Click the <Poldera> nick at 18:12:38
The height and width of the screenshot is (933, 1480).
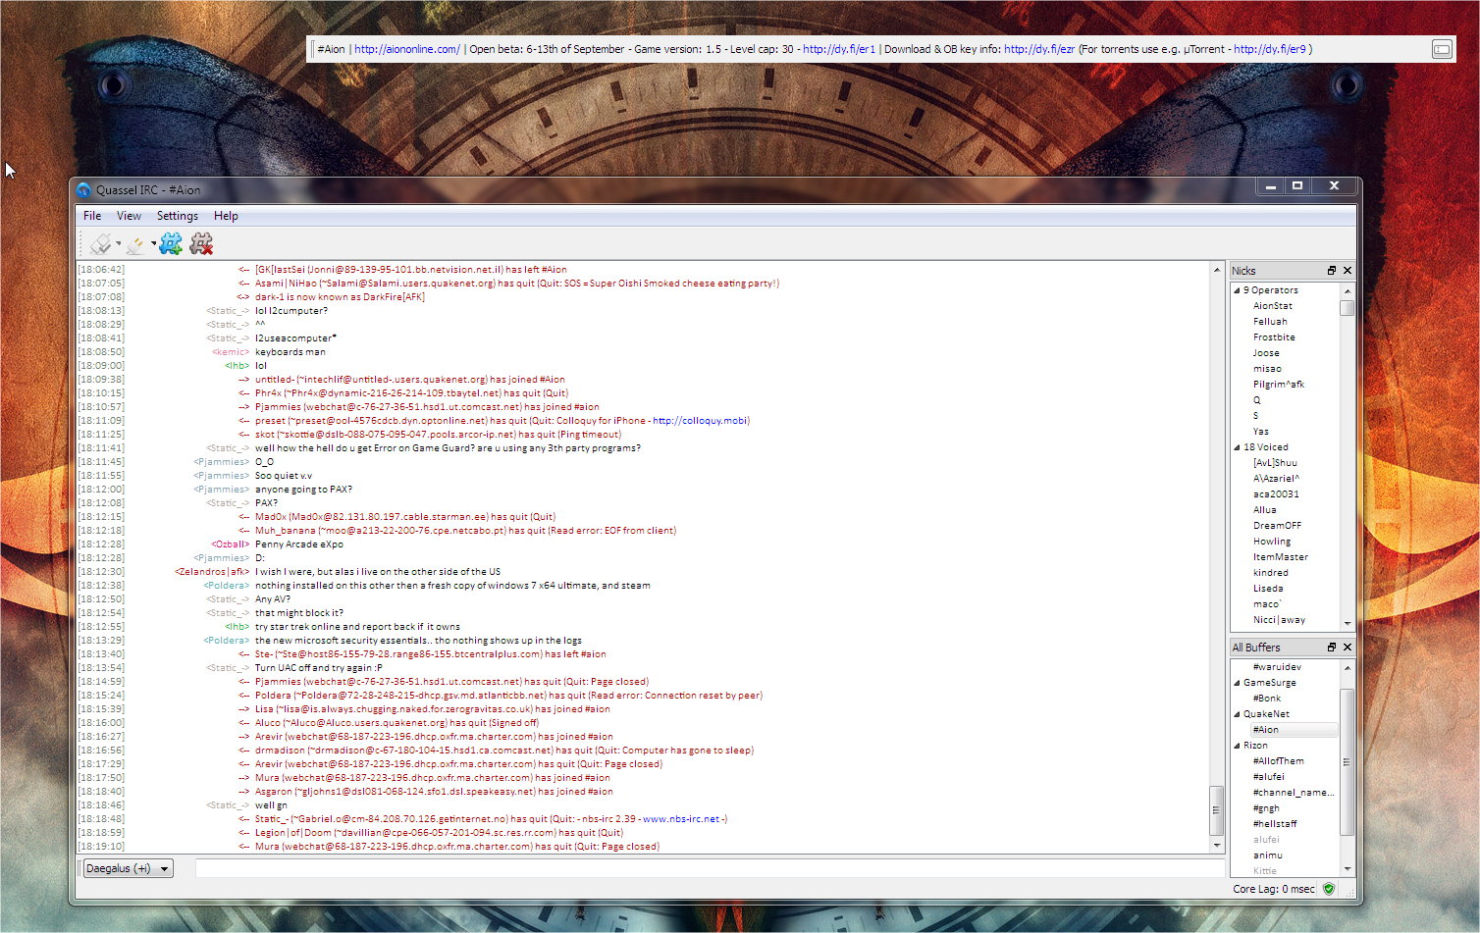[227, 586]
